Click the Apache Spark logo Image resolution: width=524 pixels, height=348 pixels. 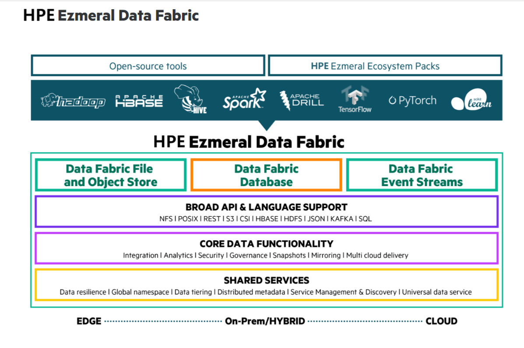pyautogui.click(x=244, y=99)
